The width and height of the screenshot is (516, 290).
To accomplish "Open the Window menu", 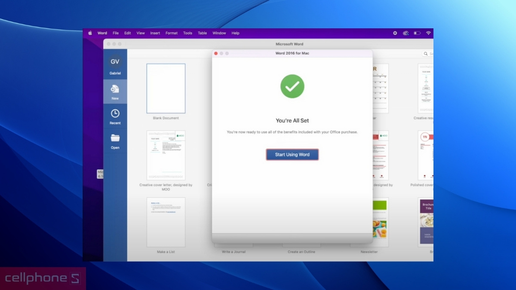I will 219,33.
